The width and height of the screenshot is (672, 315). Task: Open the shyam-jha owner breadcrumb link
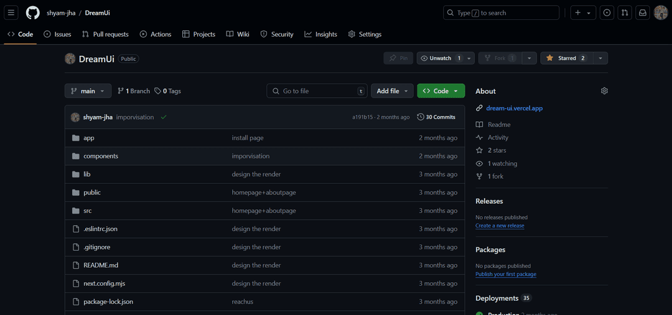pos(61,13)
